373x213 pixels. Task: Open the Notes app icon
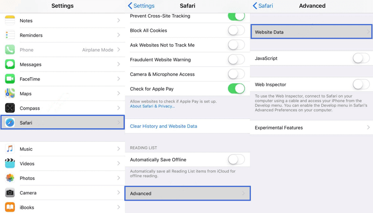[x=10, y=20]
